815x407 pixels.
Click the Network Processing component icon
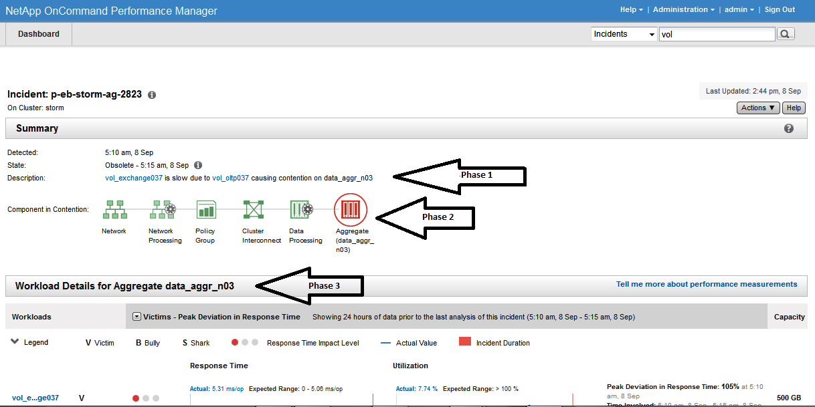click(x=163, y=210)
